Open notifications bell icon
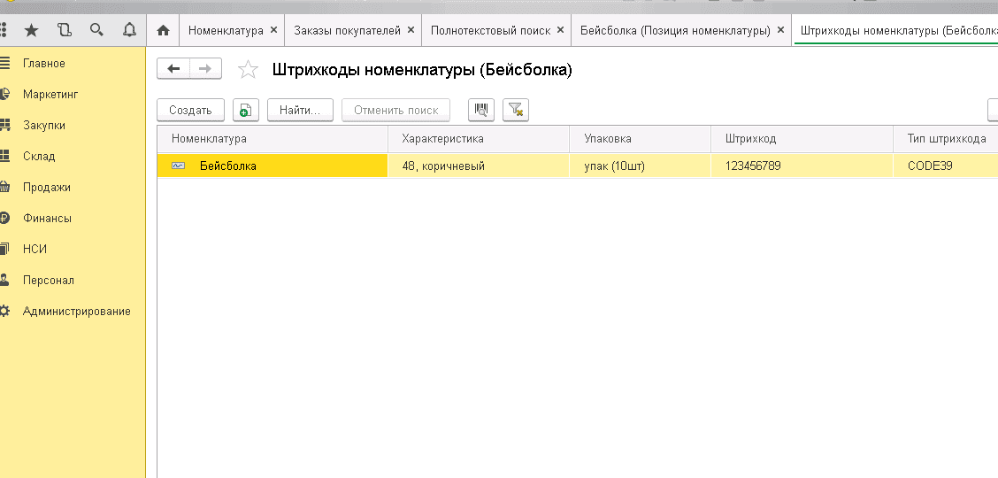This screenshot has height=478, width=998. tap(129, 30)
